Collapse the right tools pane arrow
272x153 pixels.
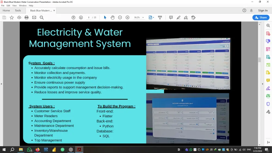[262, 84]
